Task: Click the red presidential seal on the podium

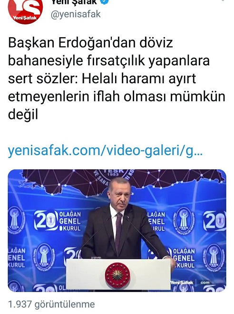Action: click(x=117, y=275)
